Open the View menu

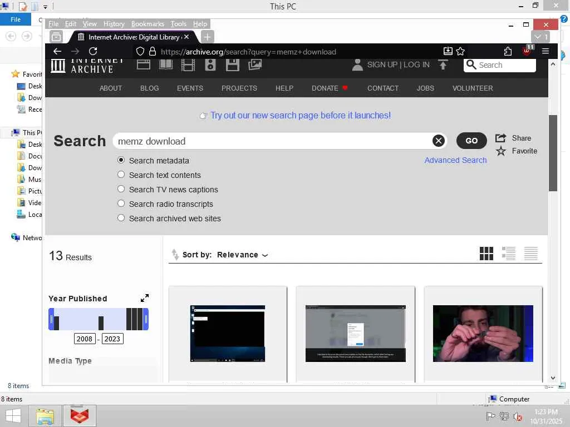[90, 24]
